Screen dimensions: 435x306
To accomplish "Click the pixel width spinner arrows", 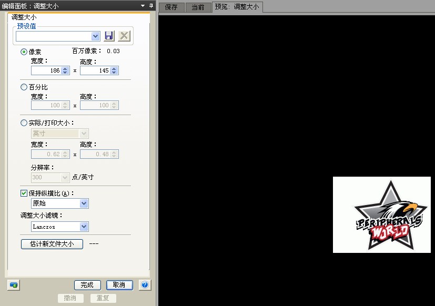I will point(65,70).
